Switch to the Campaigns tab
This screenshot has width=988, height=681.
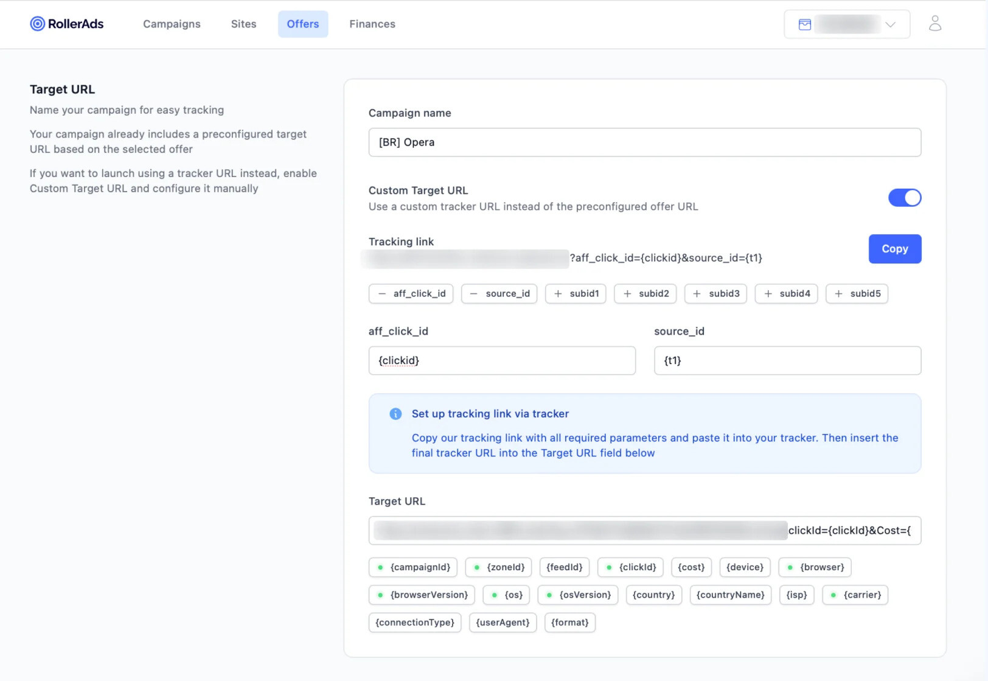(172, 24)
